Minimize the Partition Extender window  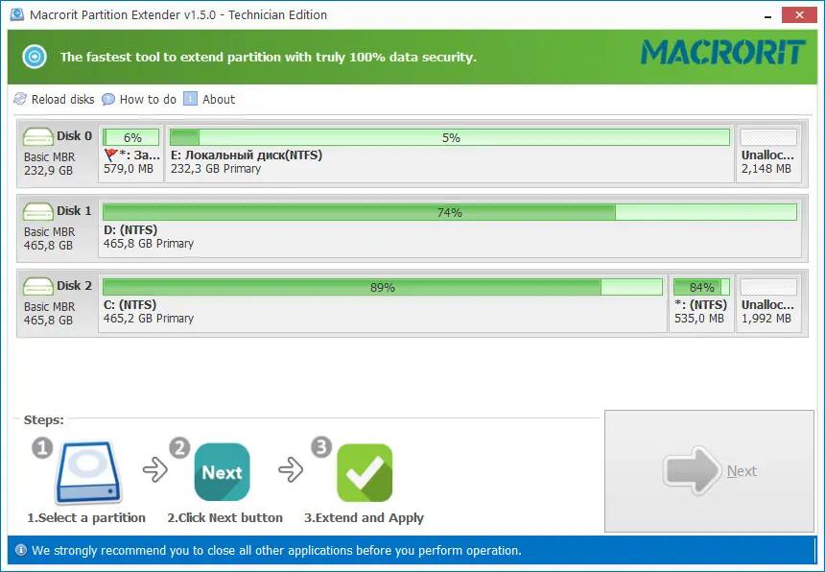768,15
